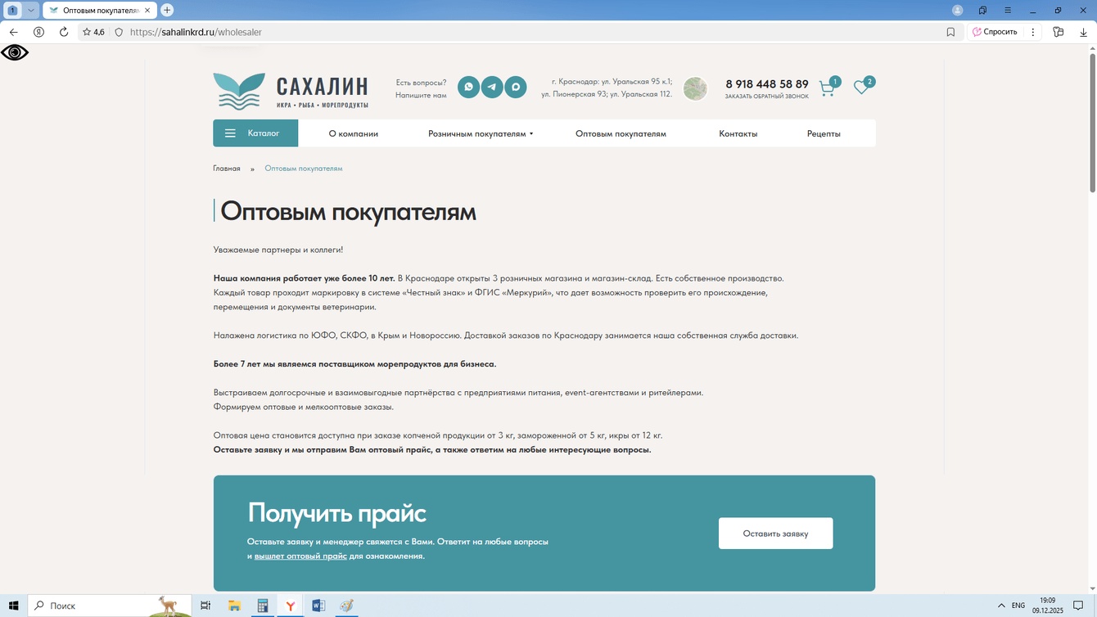The image size is (1097, 617).
Task: Go to Контакты page
Action: pos(738,133)
